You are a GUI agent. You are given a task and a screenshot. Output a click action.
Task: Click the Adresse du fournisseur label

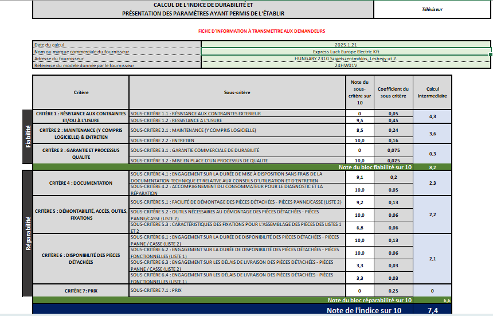pyautogui.click(x=117, y=58)
